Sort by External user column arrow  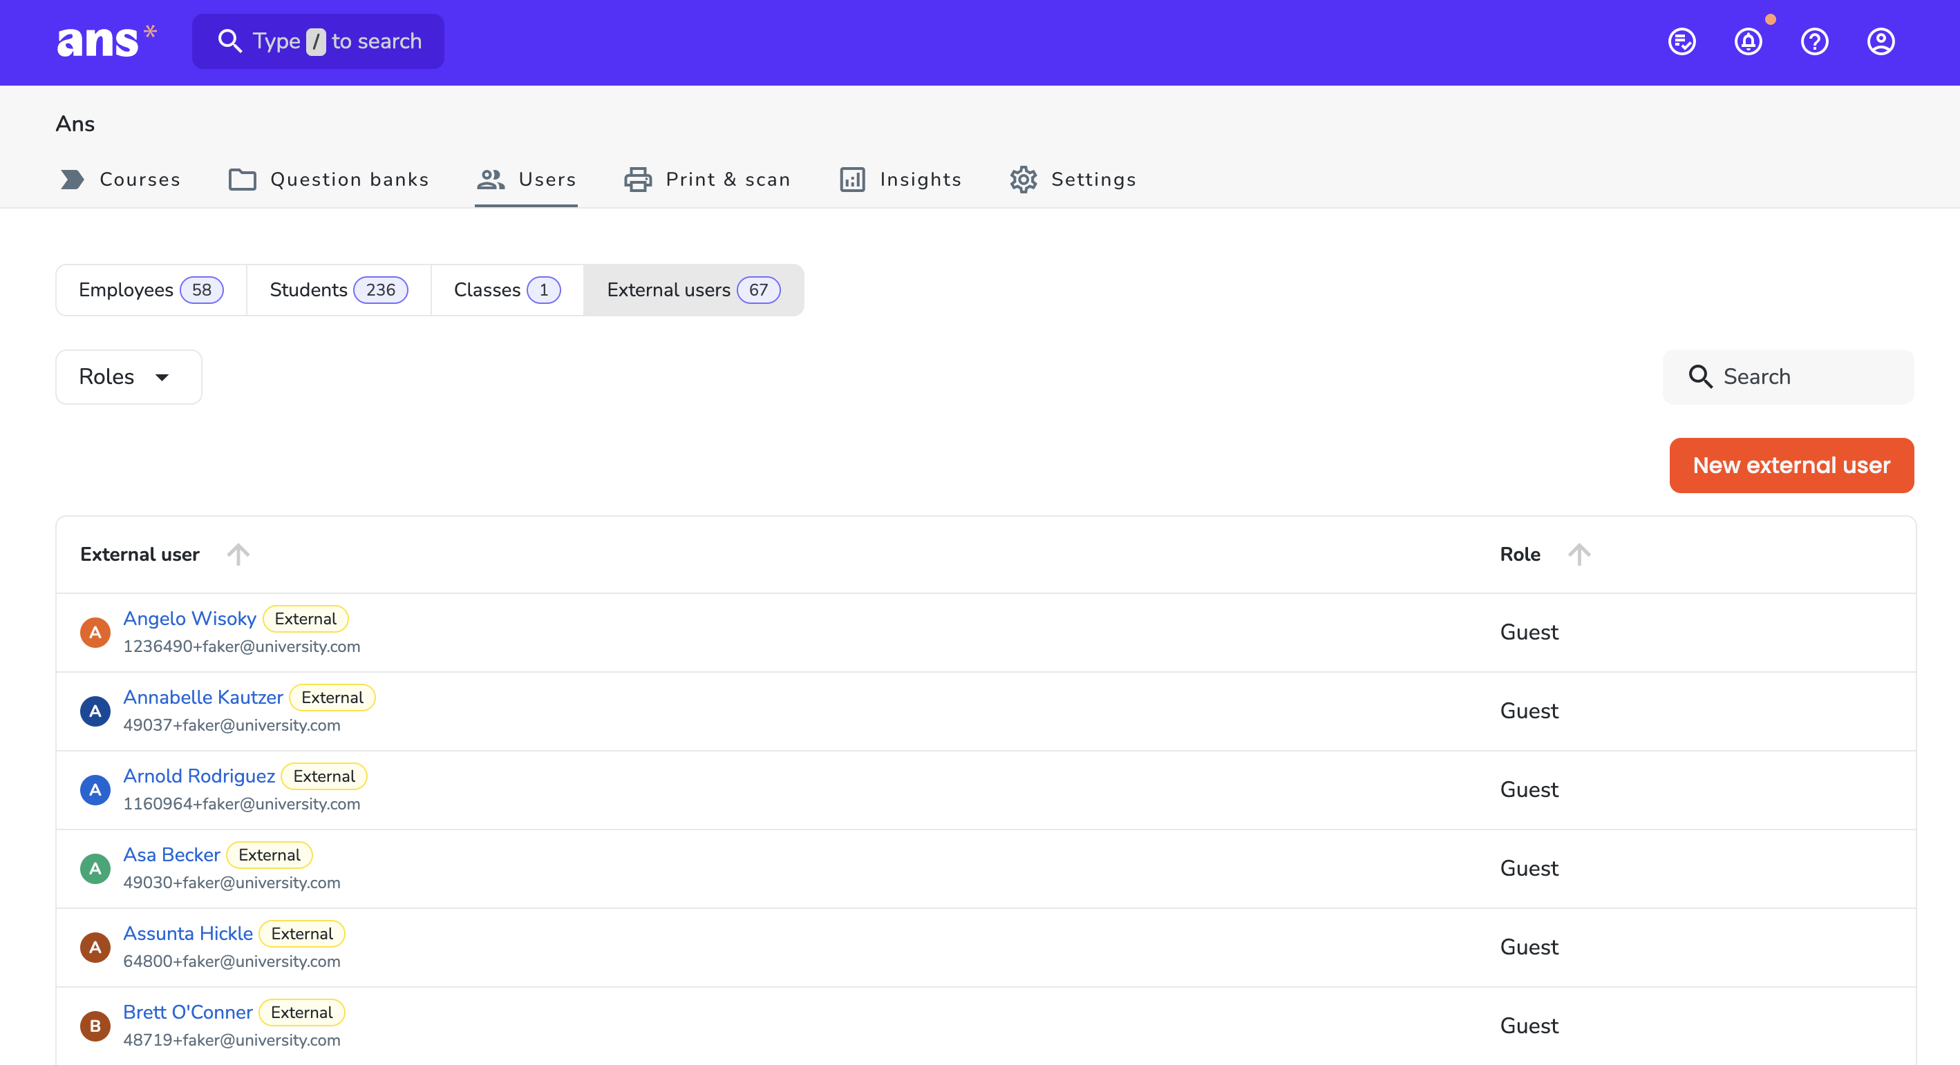[x=238, y=554]
